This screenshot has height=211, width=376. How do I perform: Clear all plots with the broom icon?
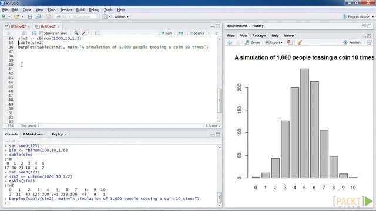pos(300,42)
